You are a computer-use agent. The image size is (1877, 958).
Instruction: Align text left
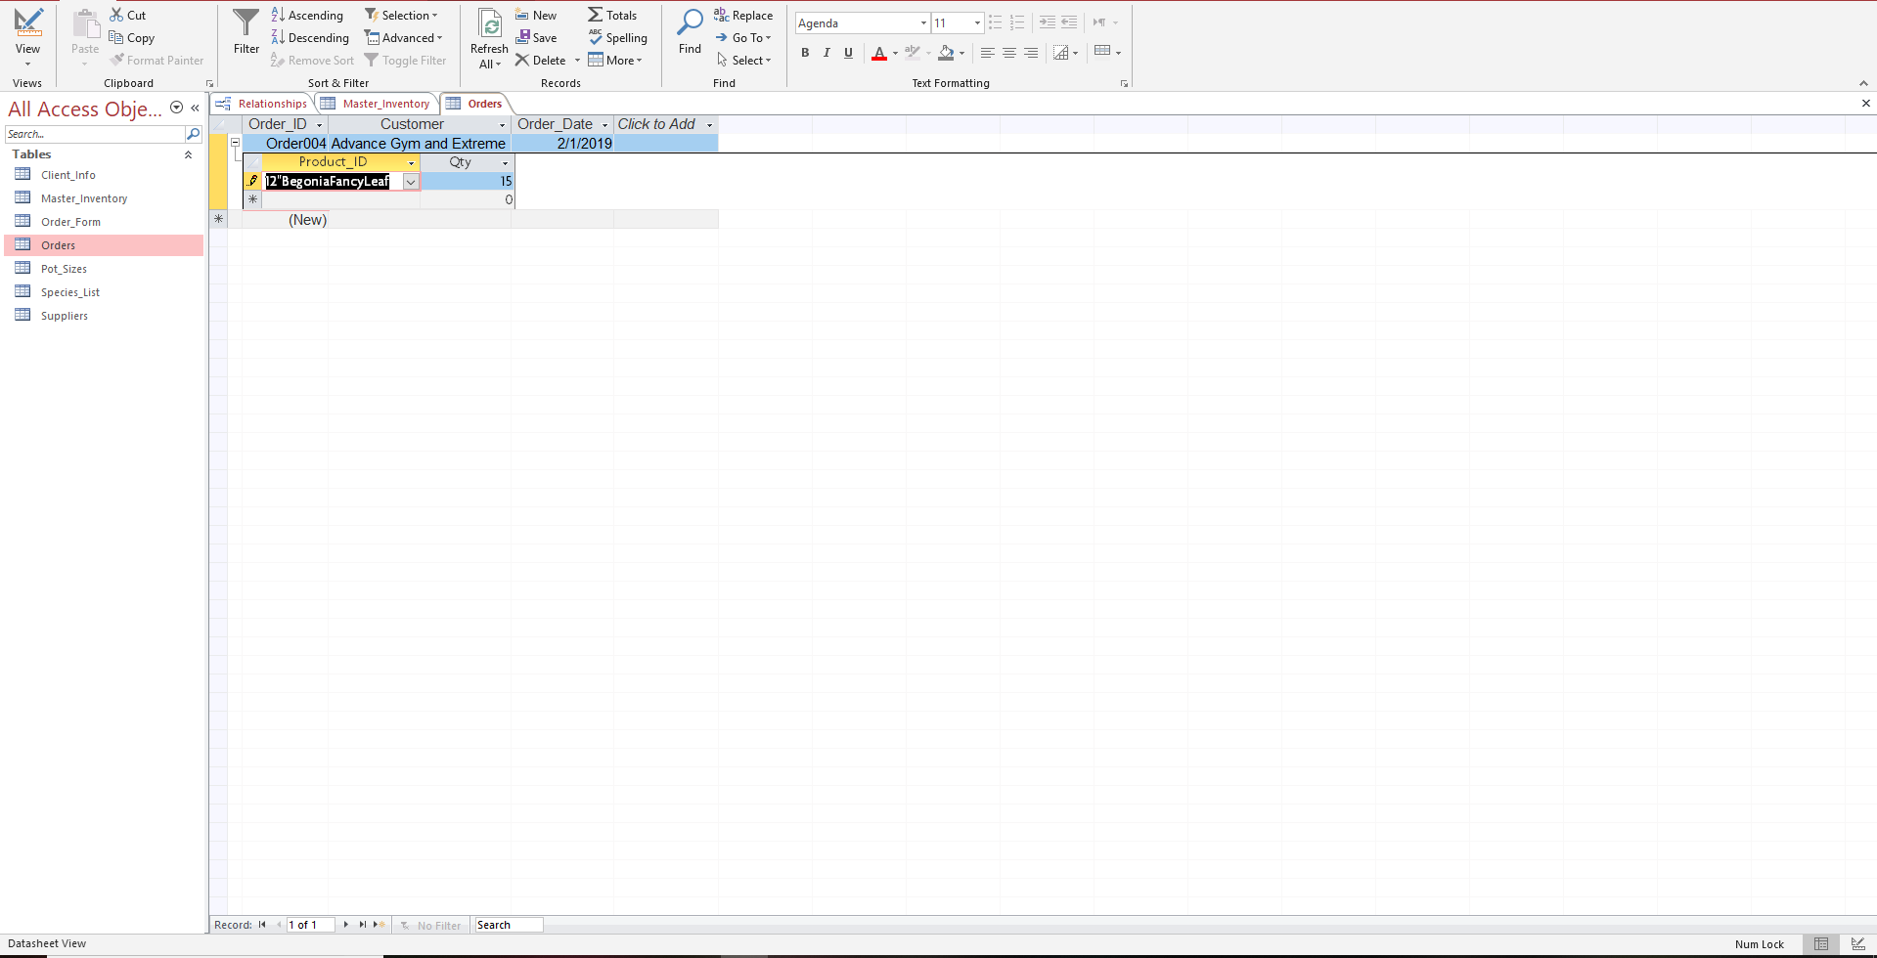pyautogui.click(x=988, y=53)
